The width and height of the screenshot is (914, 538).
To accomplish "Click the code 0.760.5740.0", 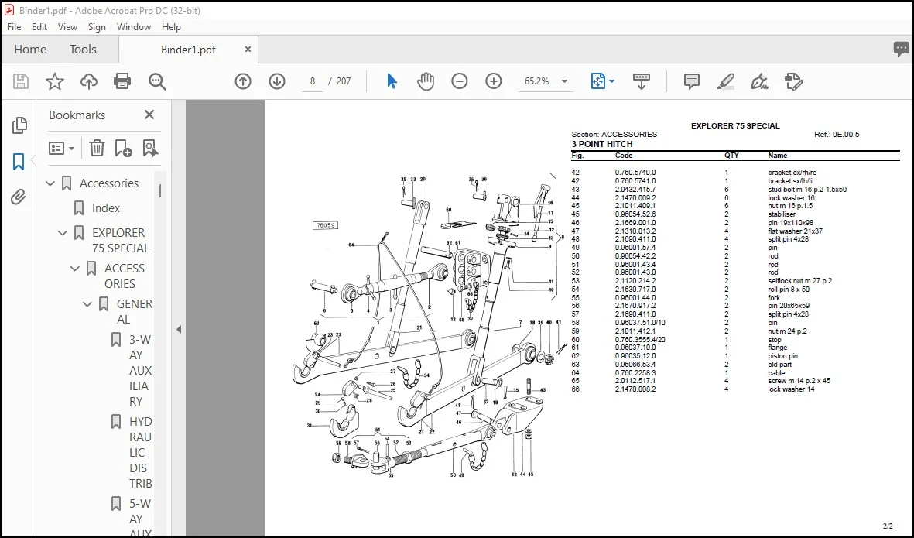I will pyautogui.click(x=635, y=173).
